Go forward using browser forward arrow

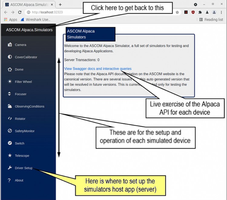click(x=13, y=12)
